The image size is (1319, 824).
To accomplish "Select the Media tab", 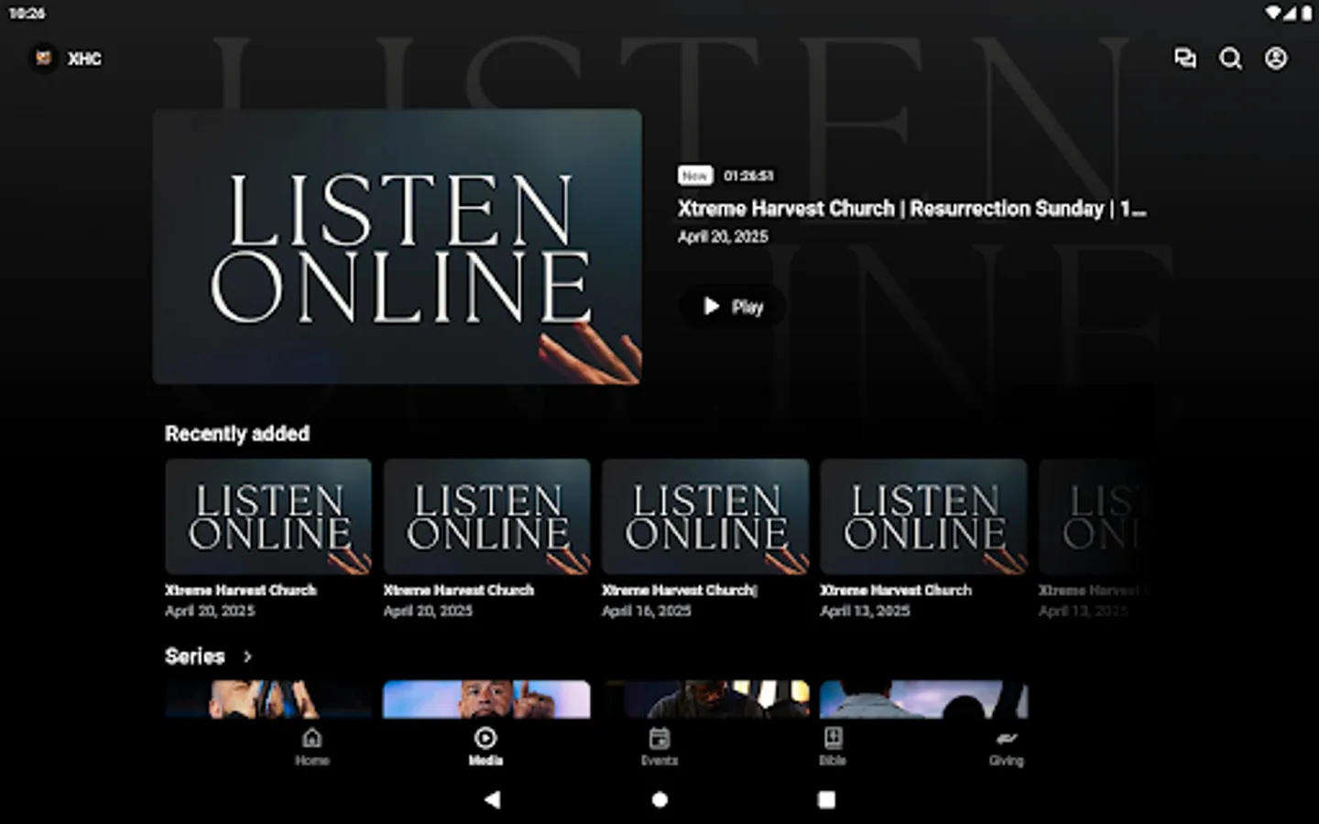I will [x=485, y=746].
